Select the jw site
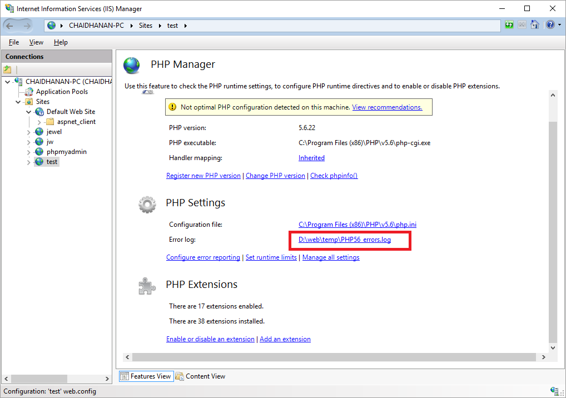 point(50,142)
